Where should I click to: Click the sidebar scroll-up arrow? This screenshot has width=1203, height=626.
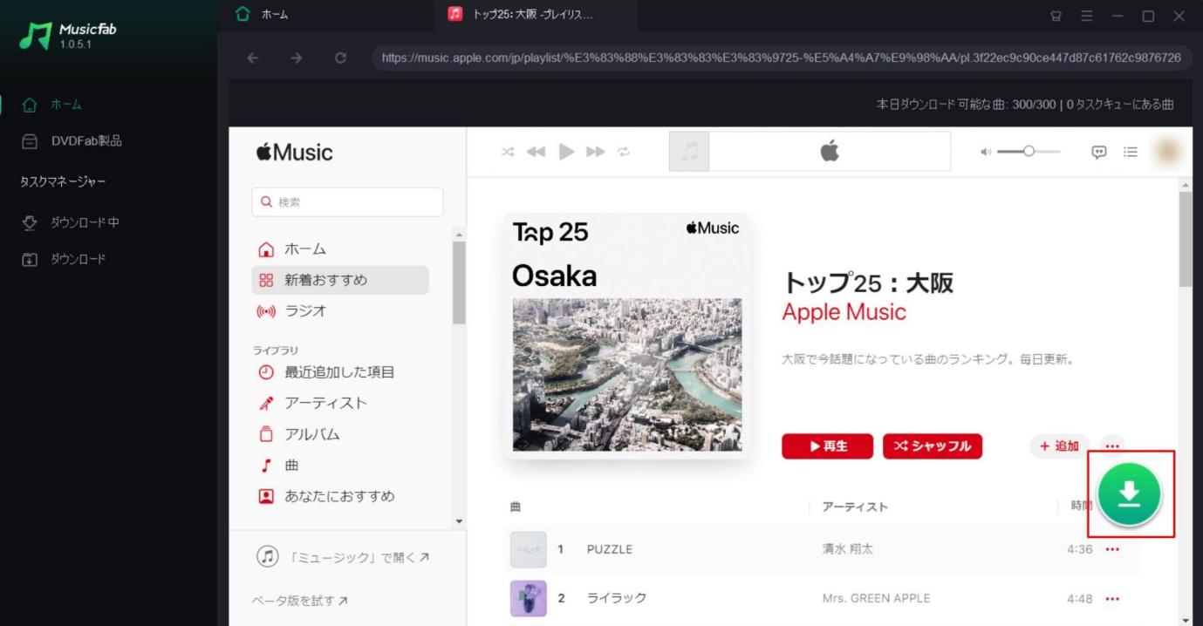[459, 234]
